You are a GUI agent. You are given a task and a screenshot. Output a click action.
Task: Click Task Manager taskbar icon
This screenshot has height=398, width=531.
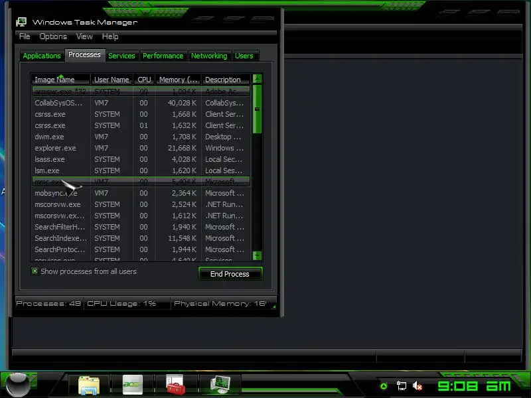[220, 385]
